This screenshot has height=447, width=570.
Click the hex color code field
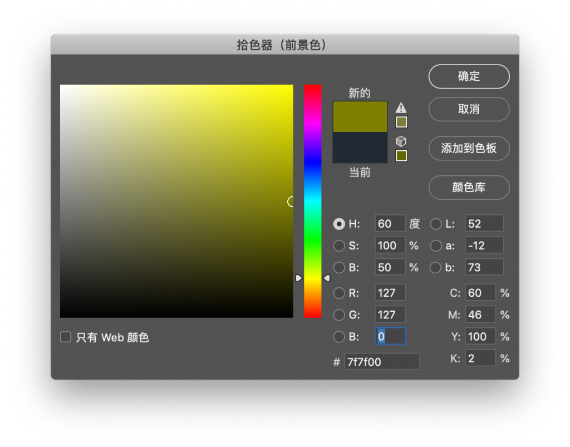[382, 362]
